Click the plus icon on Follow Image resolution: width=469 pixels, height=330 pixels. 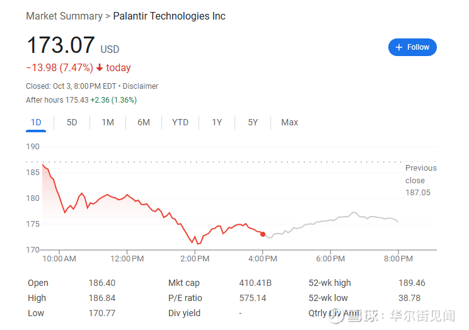[398, 47]
